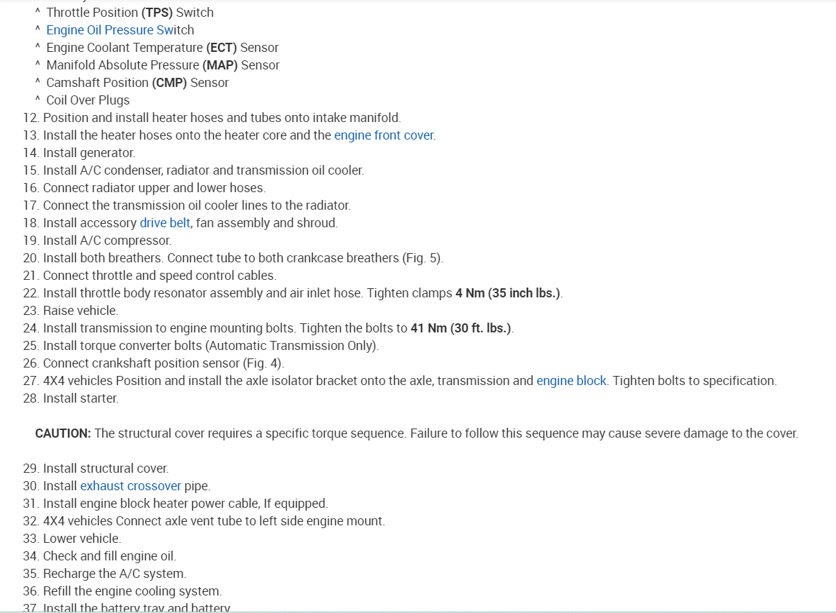Click step 35 Recharge the A/C system text
This screenshot has width=836, height=613.
point(114,574)
